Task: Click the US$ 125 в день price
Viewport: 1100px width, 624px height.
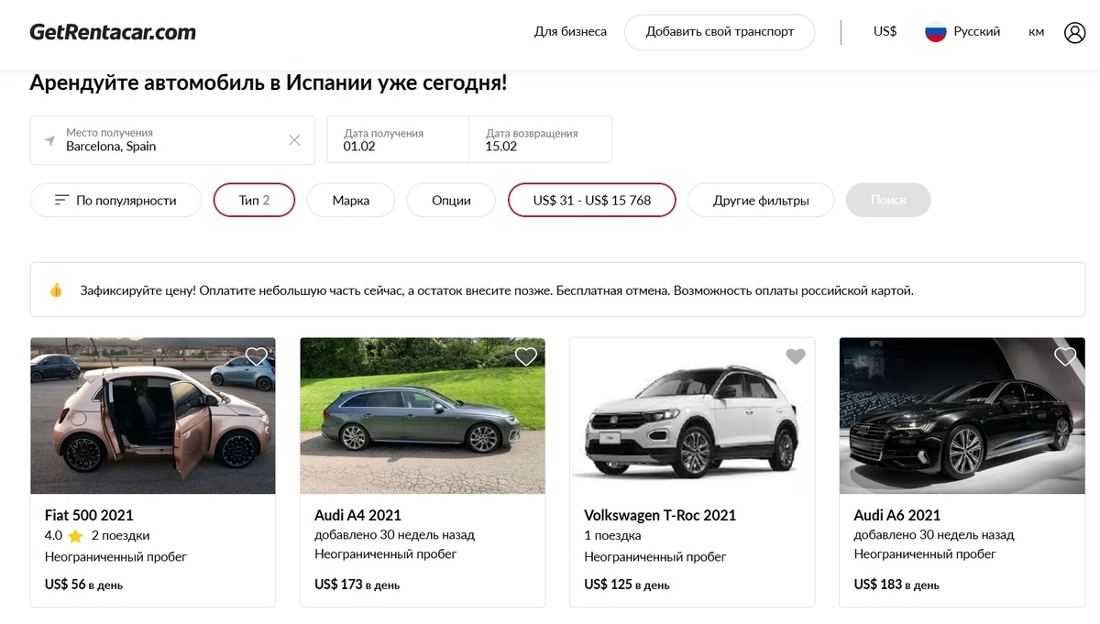Action: pyautogui.click(x=627, y=584)
